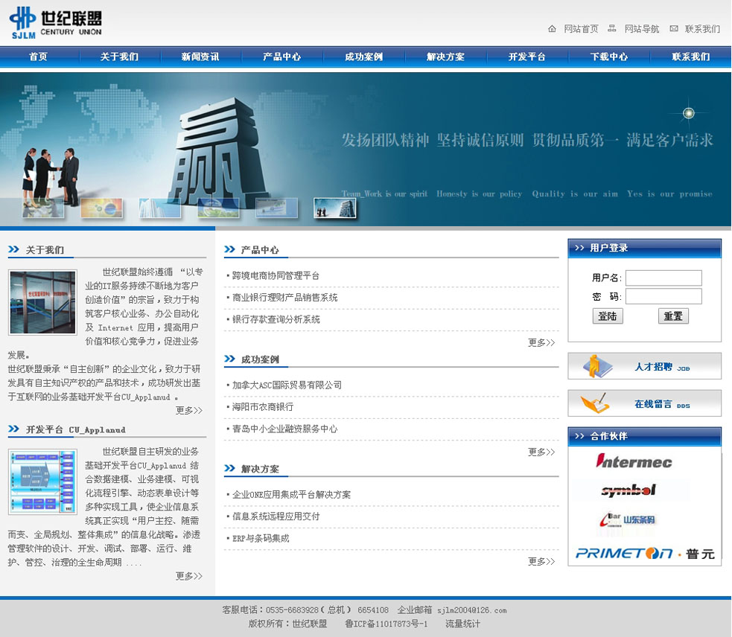Click the double-arrow icon beside 关于我们 heading

13,250
